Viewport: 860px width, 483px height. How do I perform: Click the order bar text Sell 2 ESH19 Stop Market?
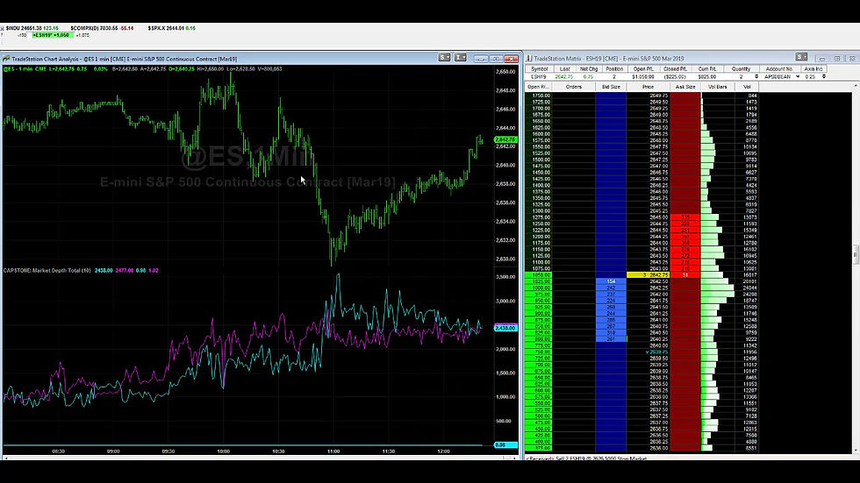[x=587, y=458]
